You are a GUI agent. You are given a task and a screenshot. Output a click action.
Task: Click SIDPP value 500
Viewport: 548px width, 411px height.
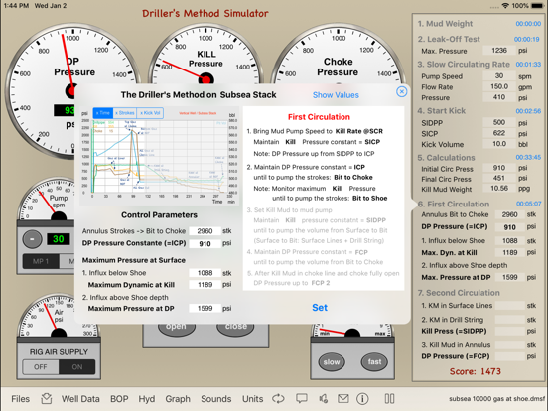tap(499, 122)
